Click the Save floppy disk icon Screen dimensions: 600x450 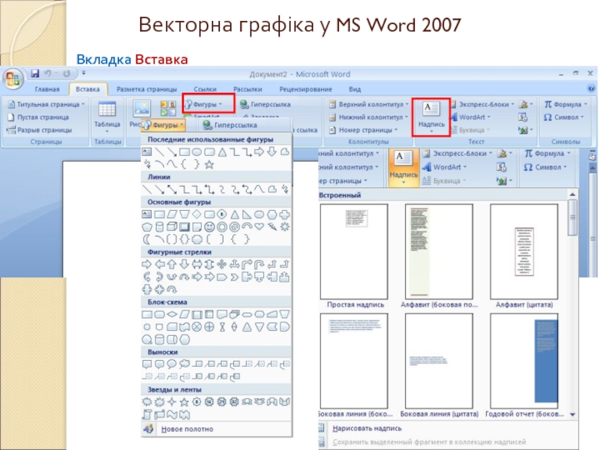coord(35,73)
